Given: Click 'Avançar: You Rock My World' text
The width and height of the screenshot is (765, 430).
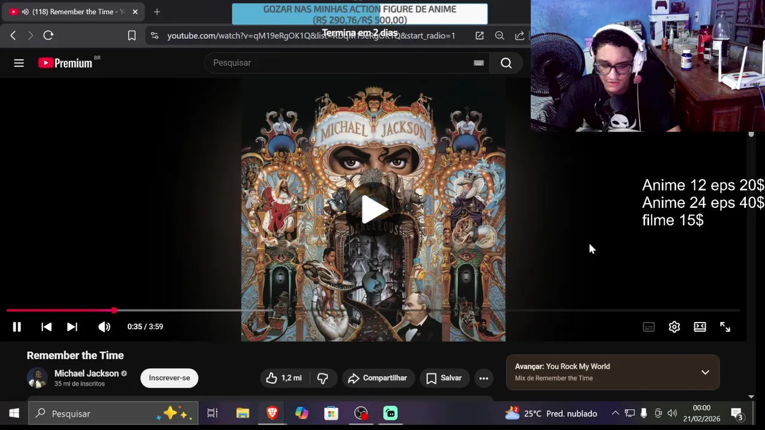Looking at the screenshot, I should tap(562, 366).
